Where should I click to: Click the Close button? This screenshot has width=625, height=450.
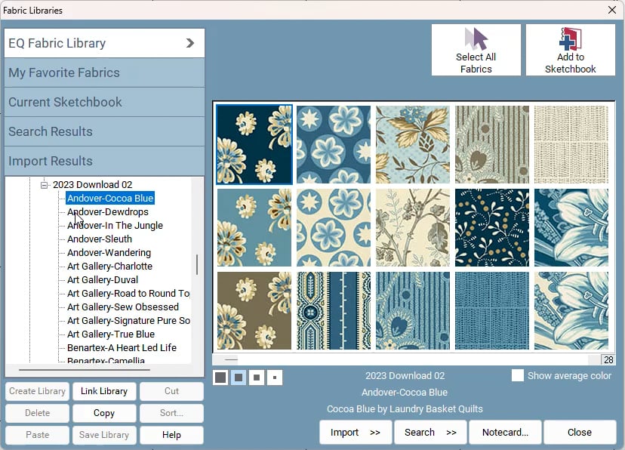coord(580,432)
